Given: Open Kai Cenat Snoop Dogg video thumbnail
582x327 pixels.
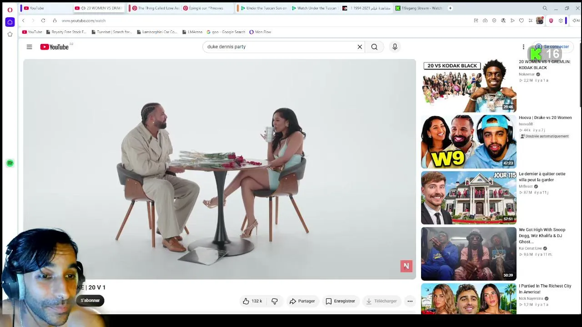Looking at the screenshot, I should tap(469, 254).
